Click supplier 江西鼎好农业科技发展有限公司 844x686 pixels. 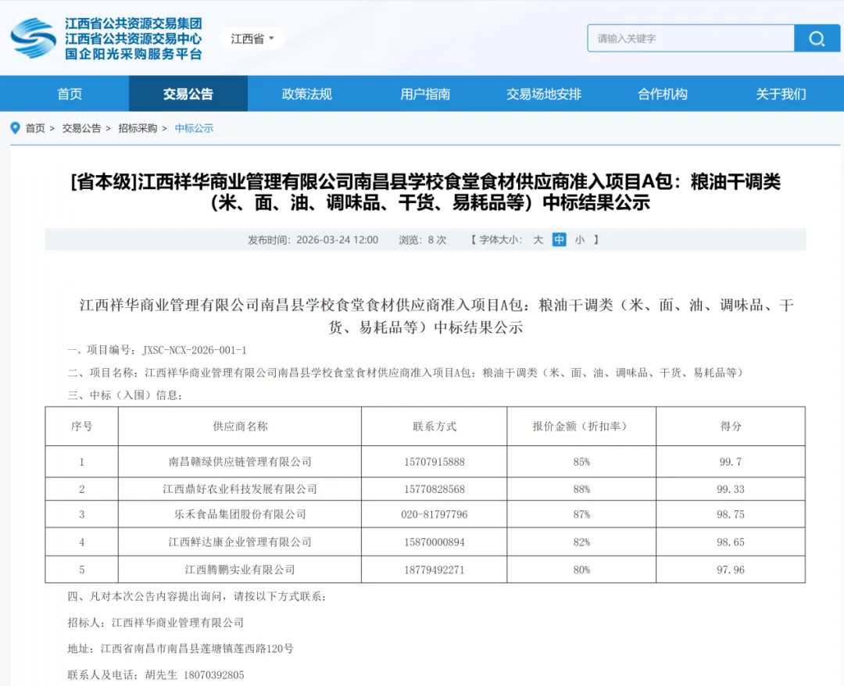tap(240, 489)
